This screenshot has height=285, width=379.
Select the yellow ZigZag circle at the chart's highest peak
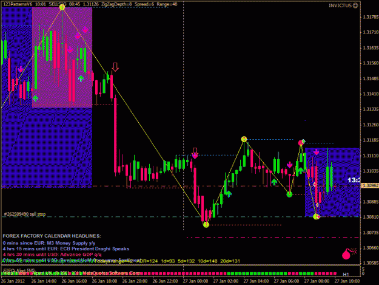point(62,7)
